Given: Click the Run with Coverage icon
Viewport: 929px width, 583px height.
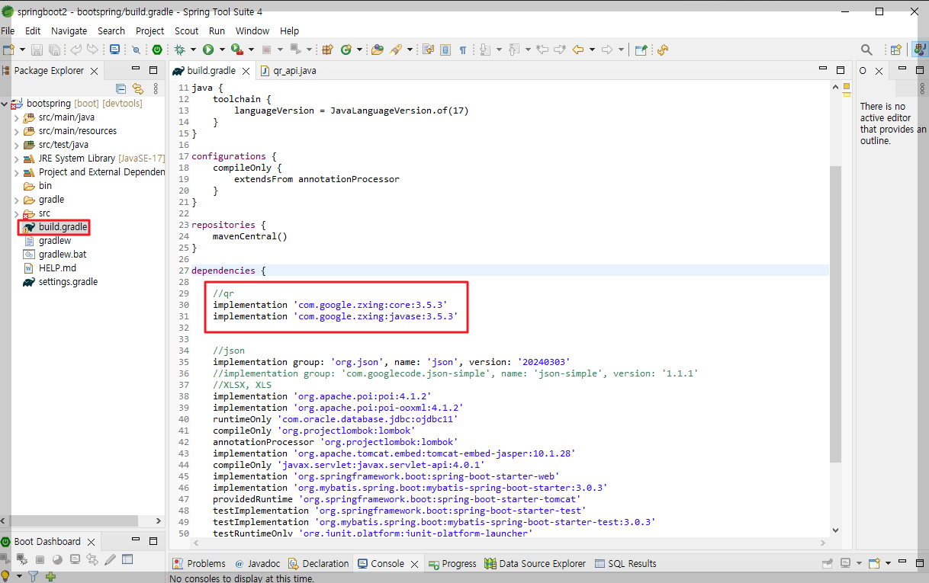Looking at the screenshot, I should pyautogui.click(x=237, y=50).
